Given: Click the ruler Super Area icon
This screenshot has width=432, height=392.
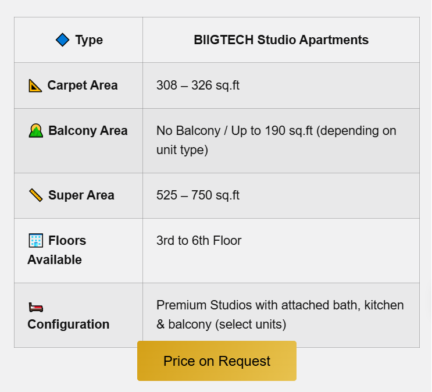Looking at the screenshot, I should [36, 195].
